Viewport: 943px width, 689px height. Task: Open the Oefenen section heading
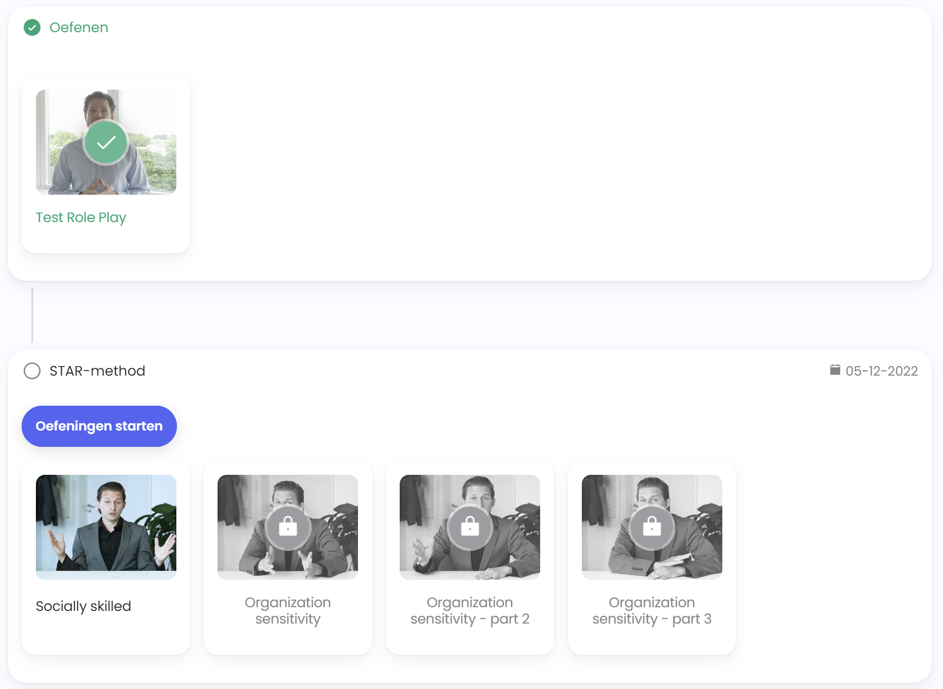[x=79, y=27]
